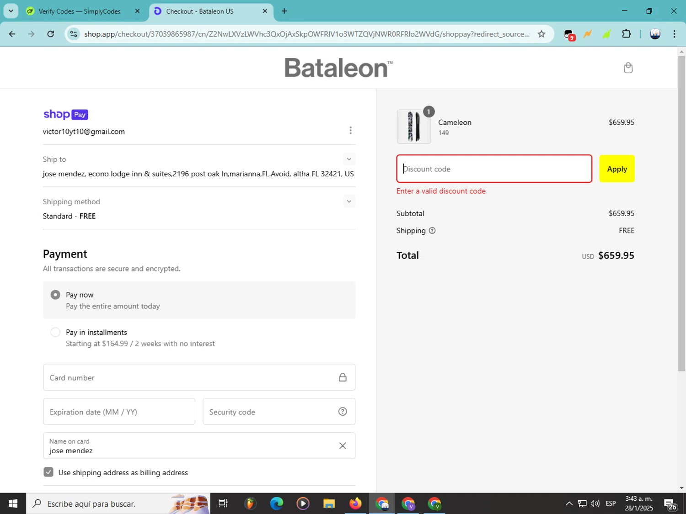
Task: Select the Checkout - Bataleon US tab
Action: coord(200,11)
